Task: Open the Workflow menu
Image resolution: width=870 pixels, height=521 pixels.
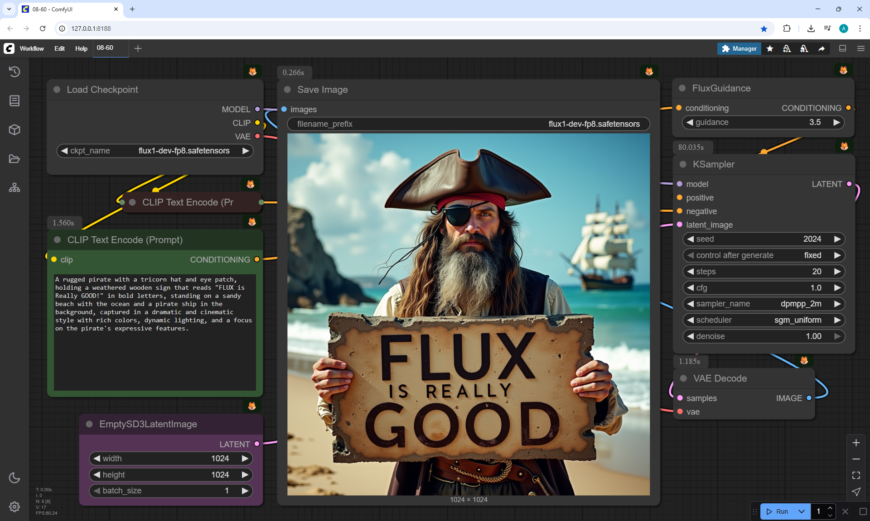Action: (x=32, y=48)
